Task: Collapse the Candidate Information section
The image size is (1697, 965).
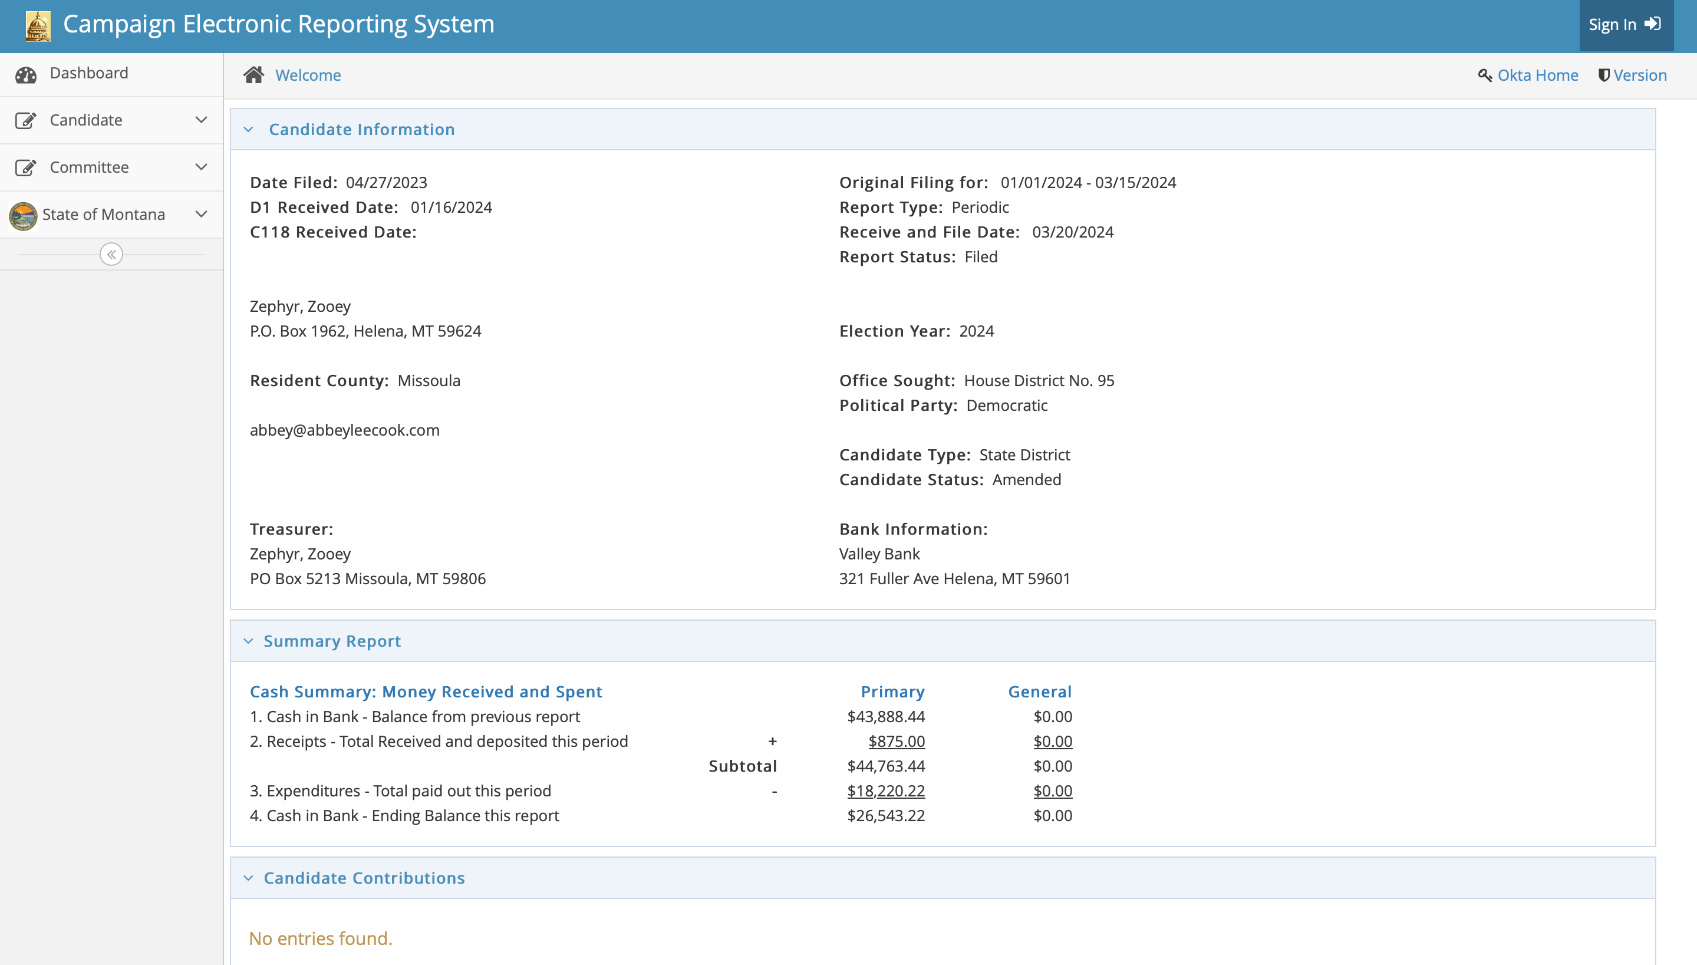Action: pyautogui.click(x=249, y=130)
